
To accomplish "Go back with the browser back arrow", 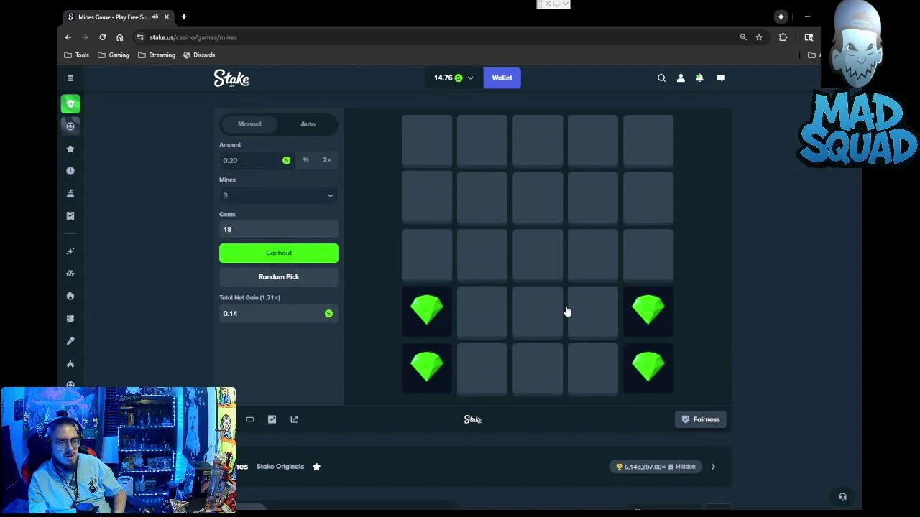I will (68, 37).
